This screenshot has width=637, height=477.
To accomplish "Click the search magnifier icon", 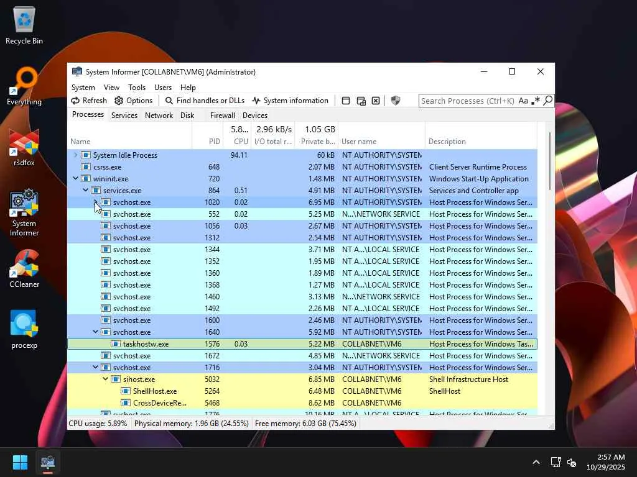I will (547, 101).
